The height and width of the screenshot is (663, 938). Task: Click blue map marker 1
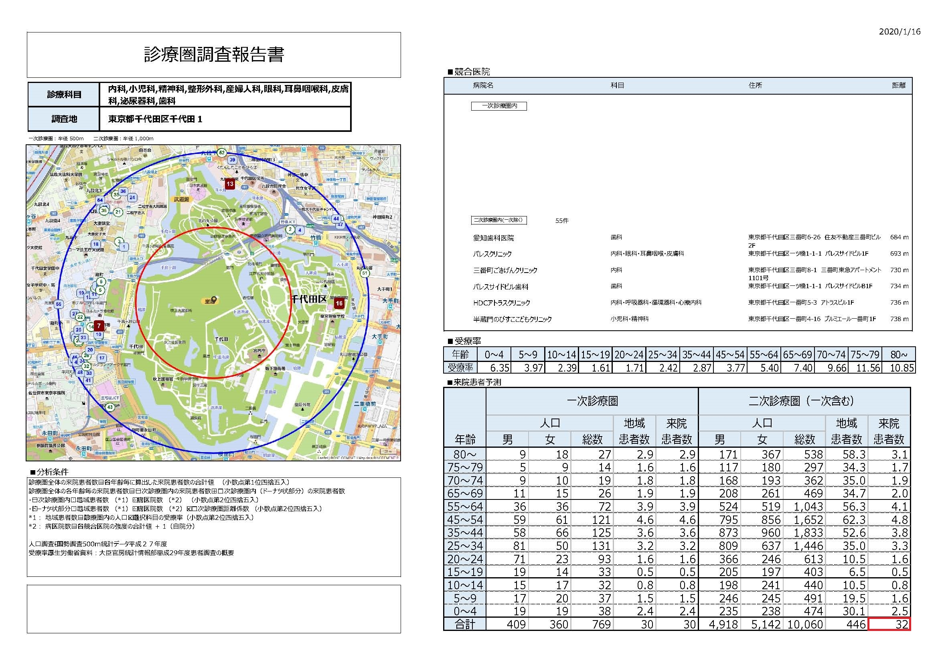124,247
